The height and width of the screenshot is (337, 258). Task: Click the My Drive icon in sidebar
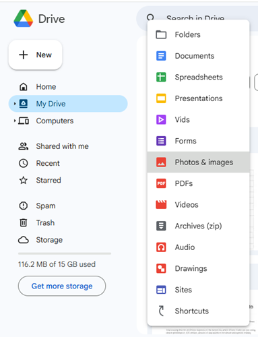tap(24, 104)
